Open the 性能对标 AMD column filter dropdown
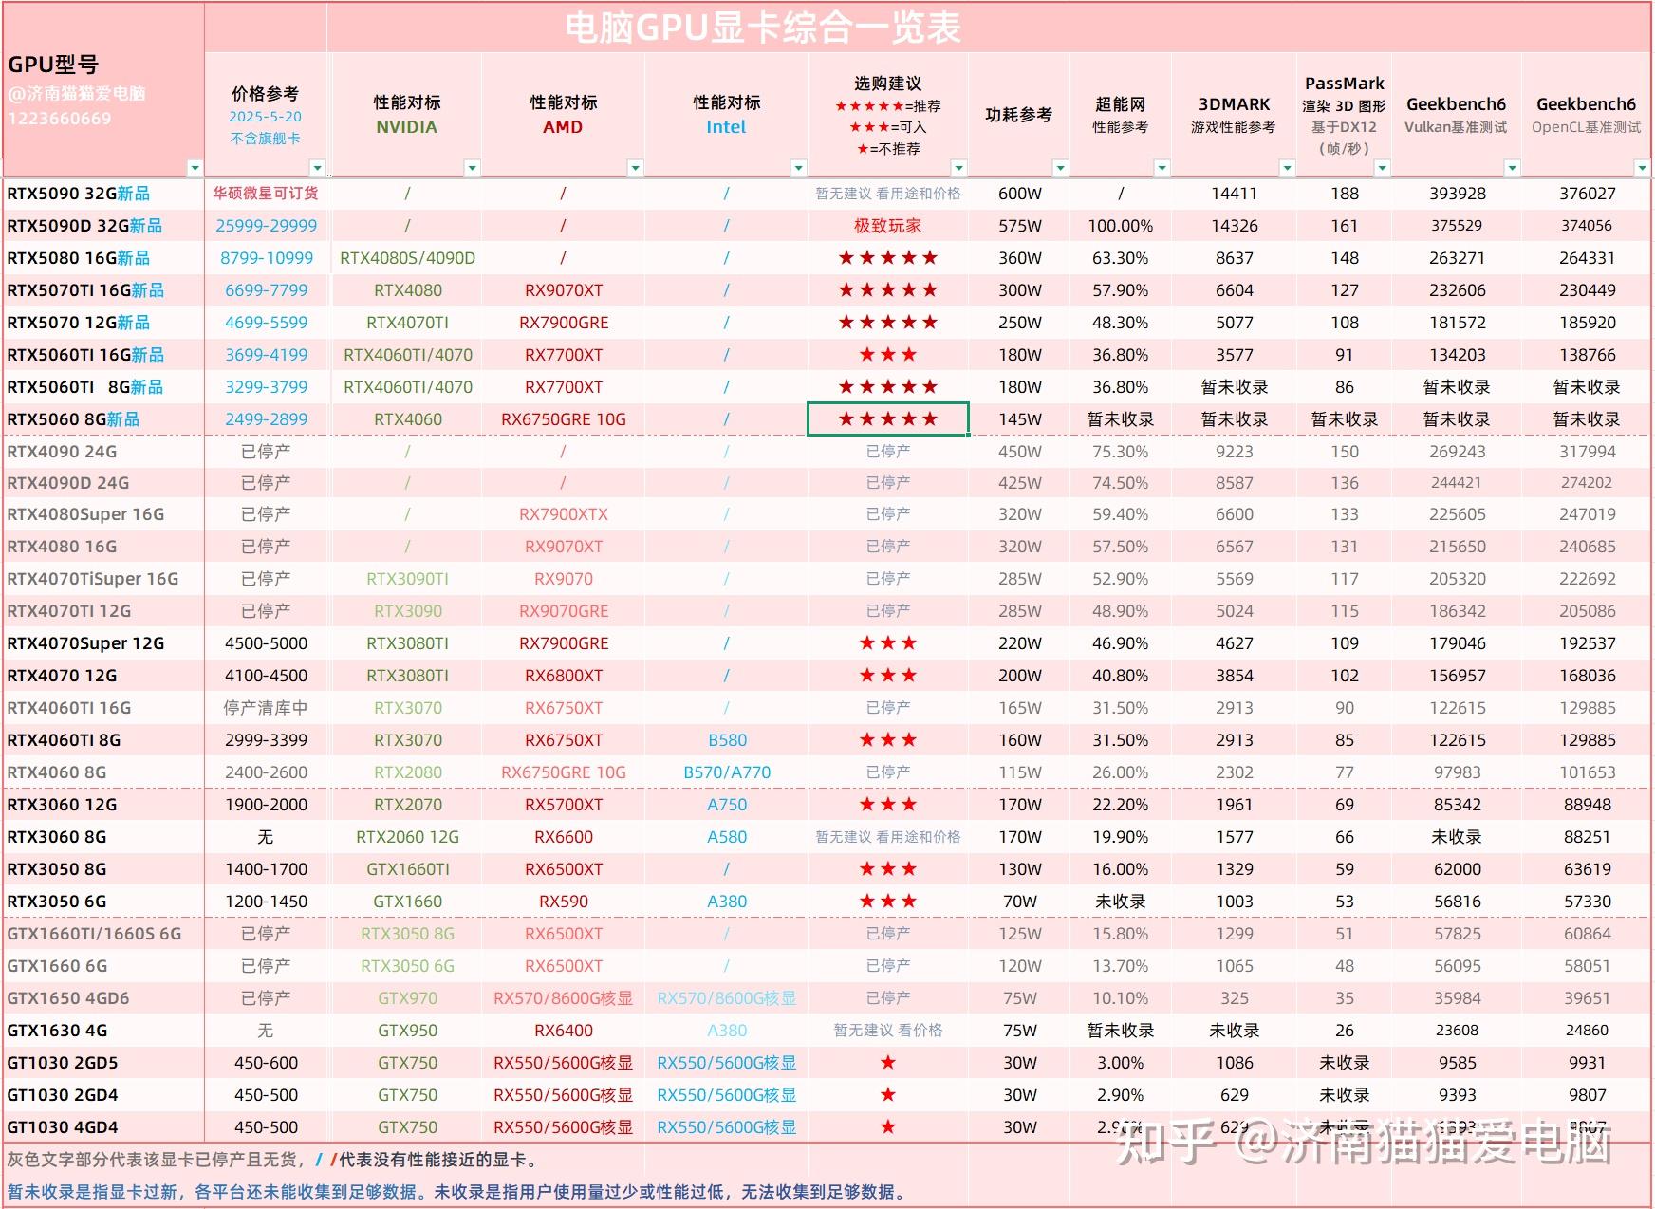Viewport: 1655px width, 1209px height. [x=635, y=168]
